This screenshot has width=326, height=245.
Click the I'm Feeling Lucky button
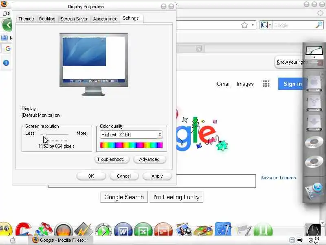(176, 197)
